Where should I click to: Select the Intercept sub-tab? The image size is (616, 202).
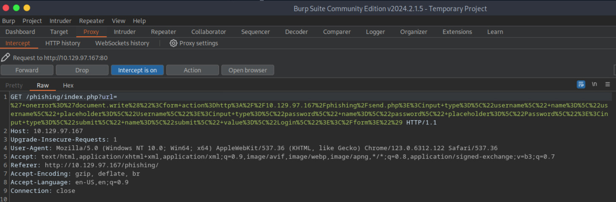pyautogui.click(x=18, y=43)
